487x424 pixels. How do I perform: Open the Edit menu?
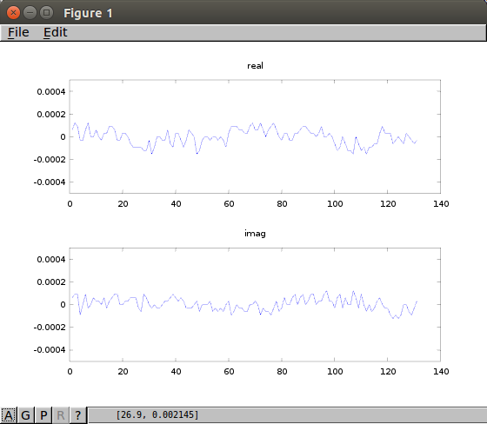pos(55,32)
